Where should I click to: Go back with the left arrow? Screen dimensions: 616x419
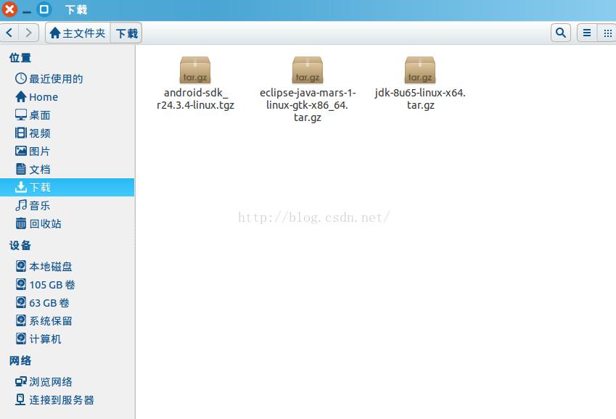click(x=10, y=33)
